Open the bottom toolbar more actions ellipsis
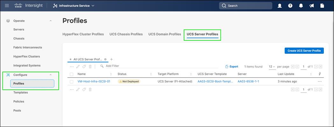This screenshot has height=127, width=334. (x=72, y=89)
